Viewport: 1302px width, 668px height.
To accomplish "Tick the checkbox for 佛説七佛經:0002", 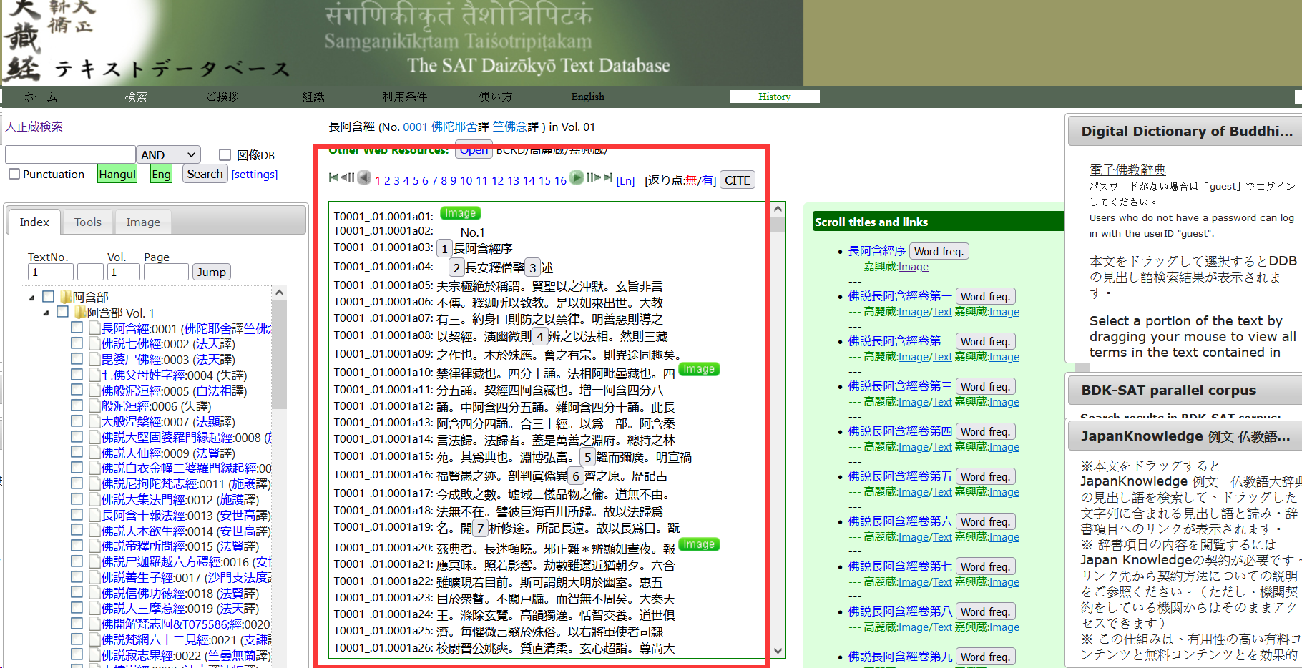I will point(77,343).
